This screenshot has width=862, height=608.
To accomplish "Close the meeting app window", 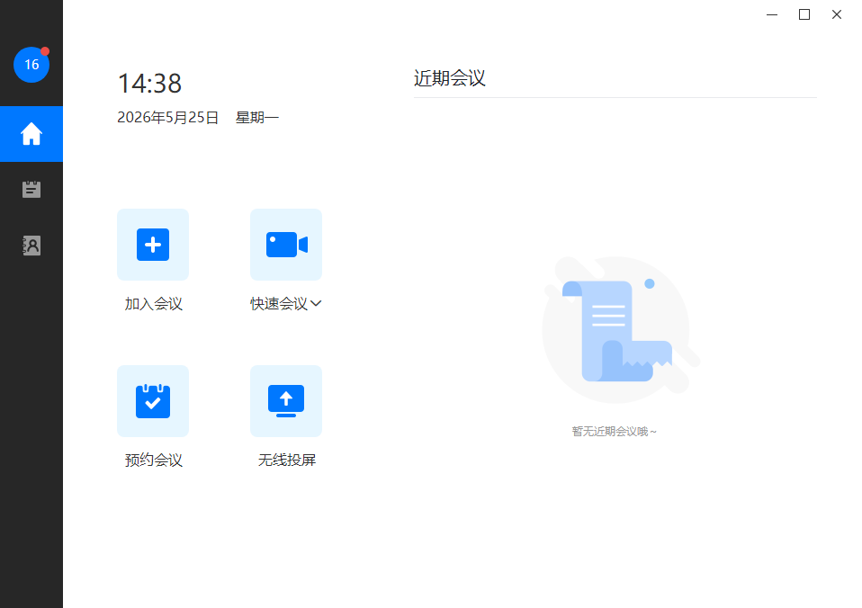I will click(837, 15).
